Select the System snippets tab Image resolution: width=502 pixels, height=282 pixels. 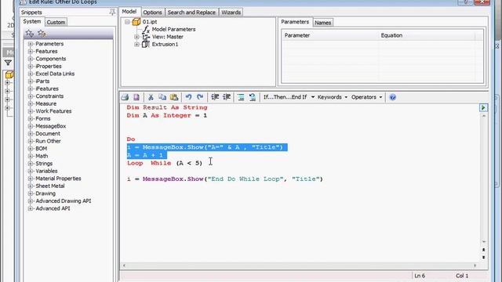(x=32, y=21)
